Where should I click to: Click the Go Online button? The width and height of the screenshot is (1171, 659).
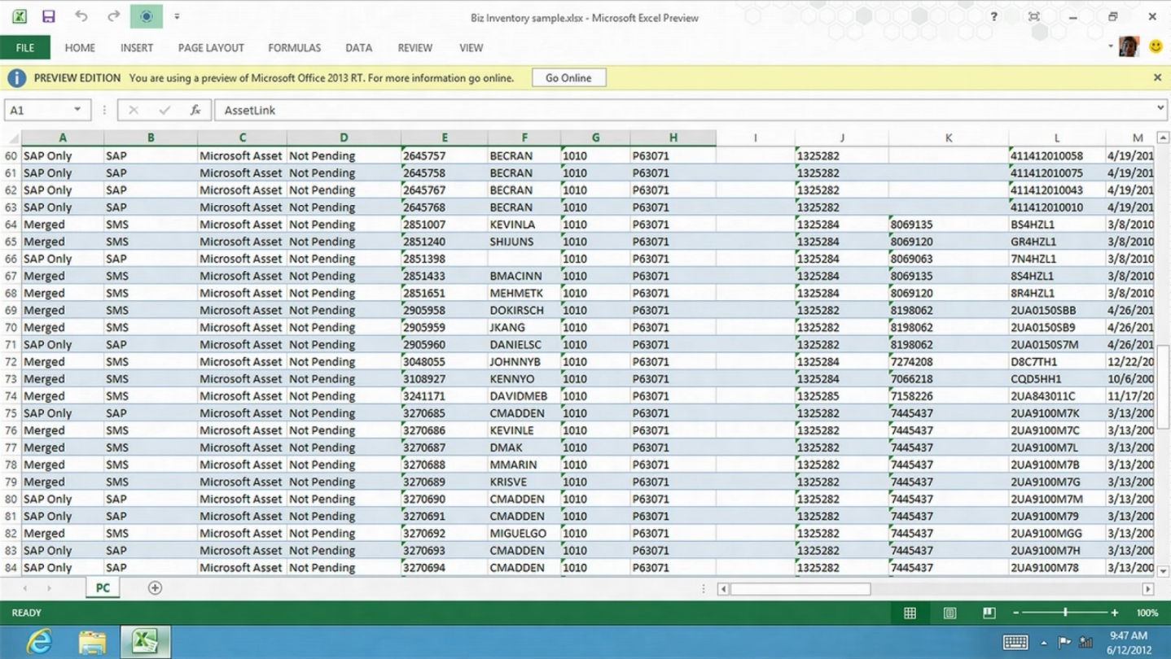point(568,78)
